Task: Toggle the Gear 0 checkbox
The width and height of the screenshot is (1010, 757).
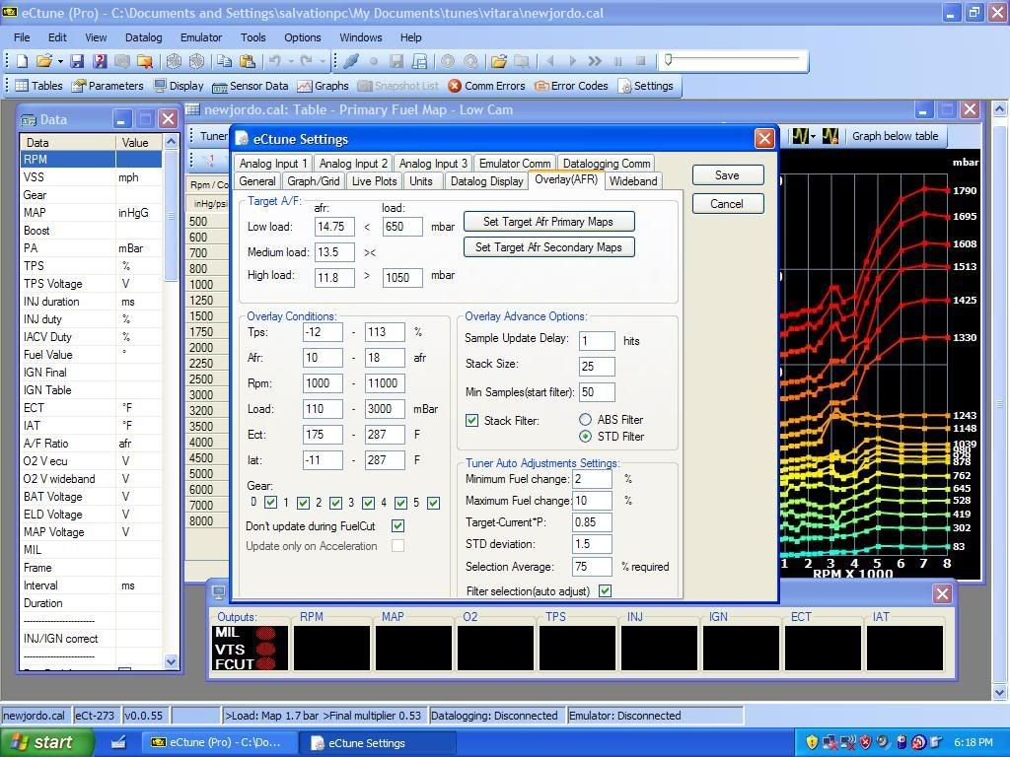Action: pos(270,503)
